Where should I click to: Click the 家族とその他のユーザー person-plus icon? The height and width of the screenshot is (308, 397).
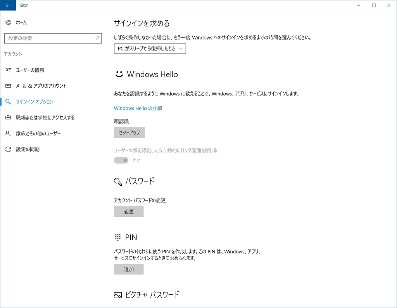click(x=8, y=133)
